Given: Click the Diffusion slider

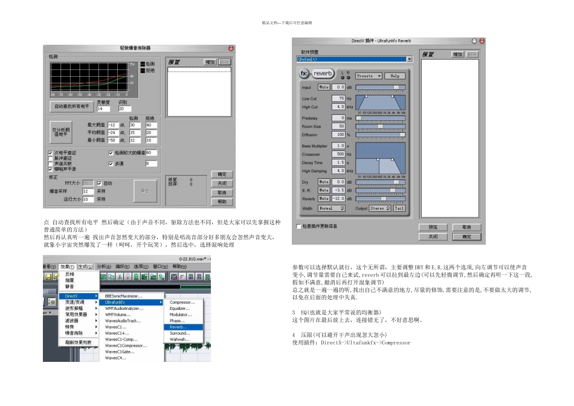Looking at the screenshot, I should 380,135.
